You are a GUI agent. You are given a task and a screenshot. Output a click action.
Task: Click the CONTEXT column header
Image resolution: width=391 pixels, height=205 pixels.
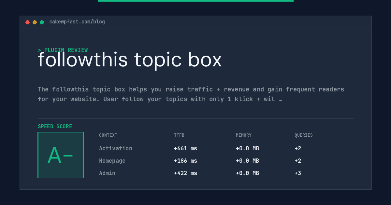(x=108, y=135)
